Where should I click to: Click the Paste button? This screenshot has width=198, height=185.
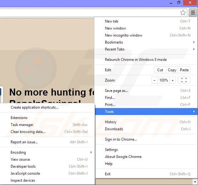click(184, 70)
